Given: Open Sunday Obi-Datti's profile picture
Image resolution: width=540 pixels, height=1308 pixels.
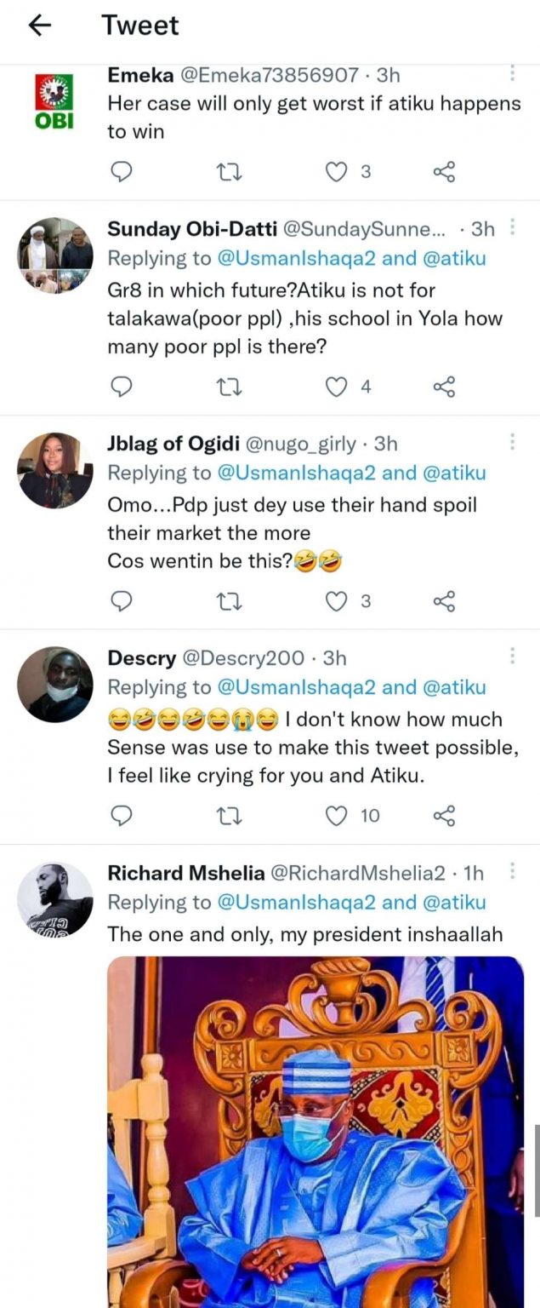Looking at the screenshot, I should (x=55, y=255).
